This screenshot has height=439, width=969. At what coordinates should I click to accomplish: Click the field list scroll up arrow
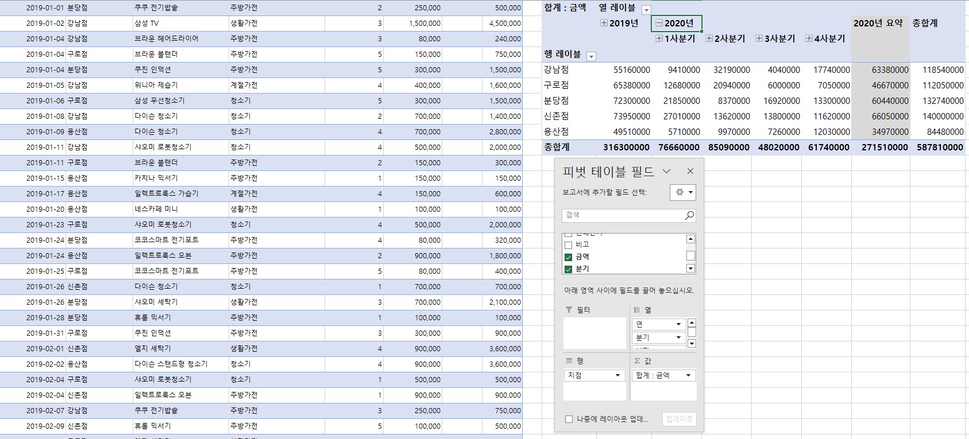(691, 239)
